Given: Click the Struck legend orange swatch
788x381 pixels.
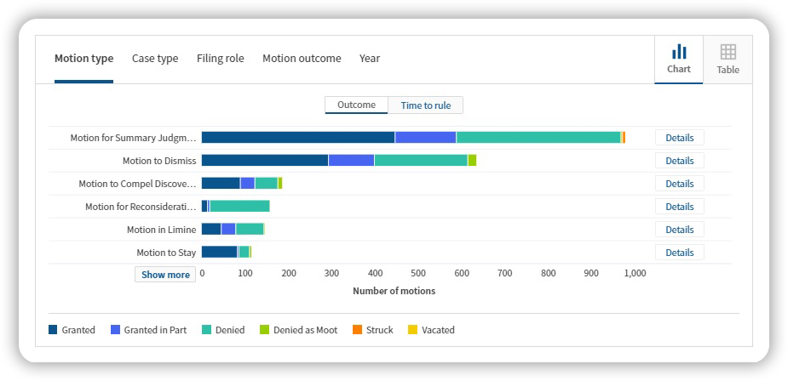Looking at the screenshot, I should (x=357, y=330).
